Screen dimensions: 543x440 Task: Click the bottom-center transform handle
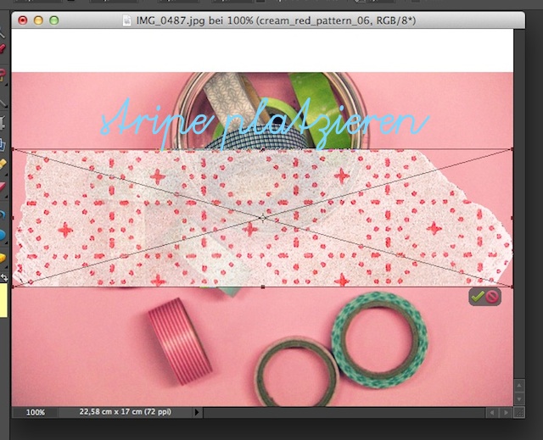pyautogui.click(x=263, y=287)
